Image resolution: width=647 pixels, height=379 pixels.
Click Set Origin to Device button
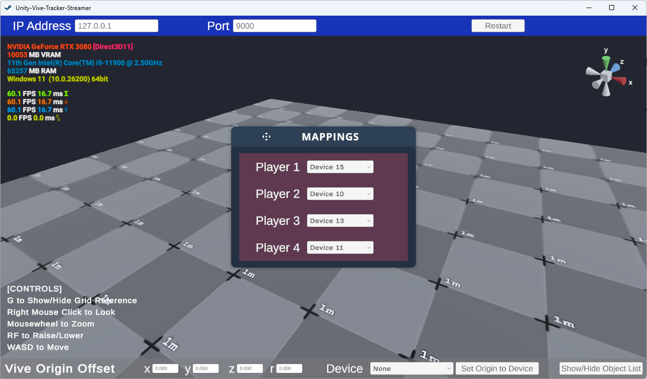point(497,368)
